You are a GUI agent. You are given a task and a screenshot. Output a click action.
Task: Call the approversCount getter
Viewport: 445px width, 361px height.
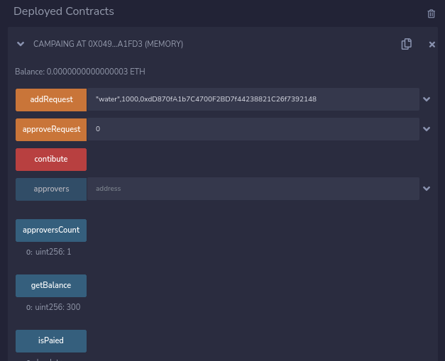(51, 230)
